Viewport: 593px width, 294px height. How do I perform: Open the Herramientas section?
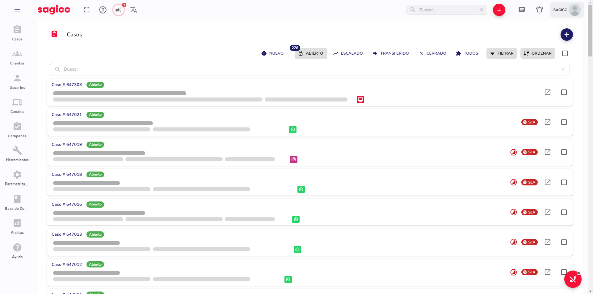pos(17,153)
